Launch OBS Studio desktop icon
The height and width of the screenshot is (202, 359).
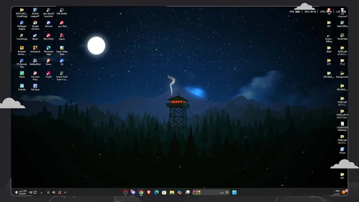[x=62, y=12]
